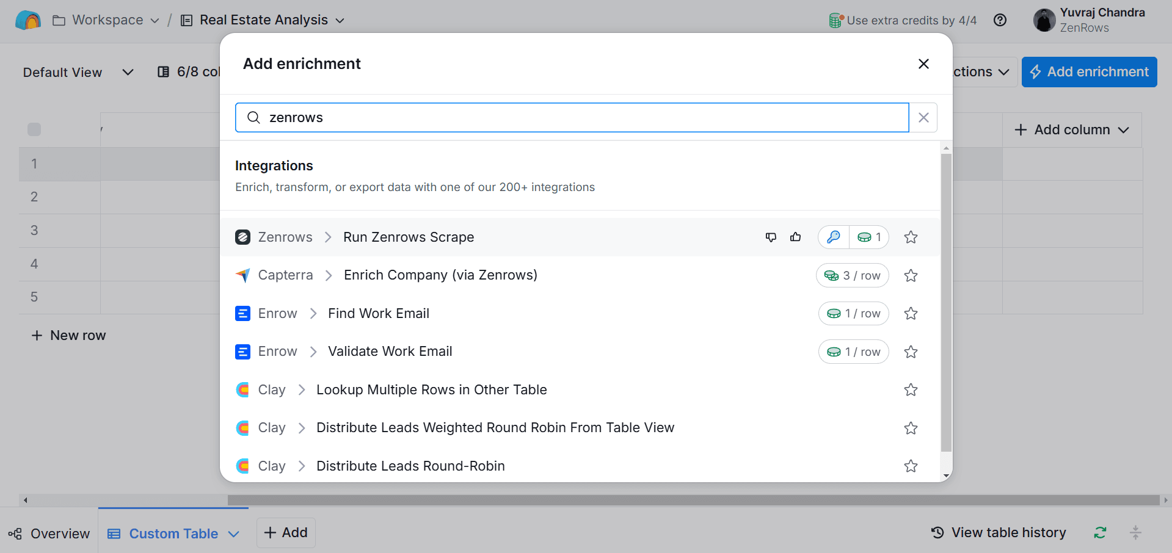Viewport: 1172px width, 553px height.
Task: Select row 5 in the table
Action: pyautogui.click(x=34, y=297)
